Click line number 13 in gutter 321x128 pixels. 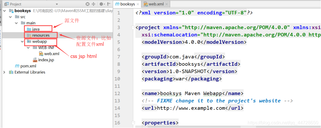117,101
